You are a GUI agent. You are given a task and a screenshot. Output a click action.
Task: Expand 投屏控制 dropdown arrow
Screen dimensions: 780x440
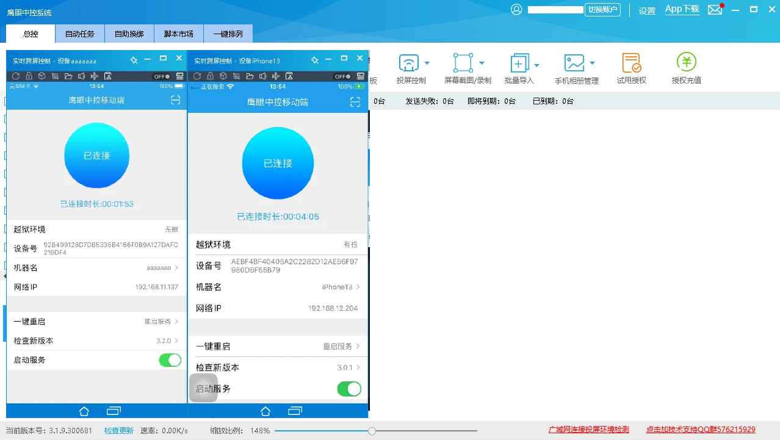[427, 63]
